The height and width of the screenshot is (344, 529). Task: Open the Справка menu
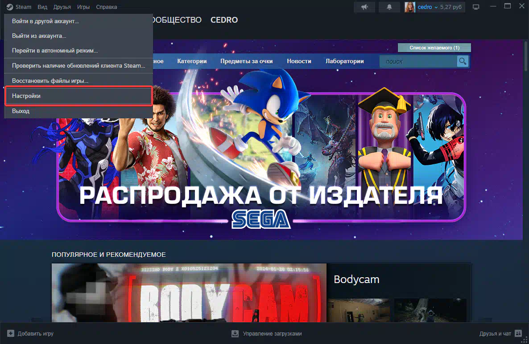point(106,7)
